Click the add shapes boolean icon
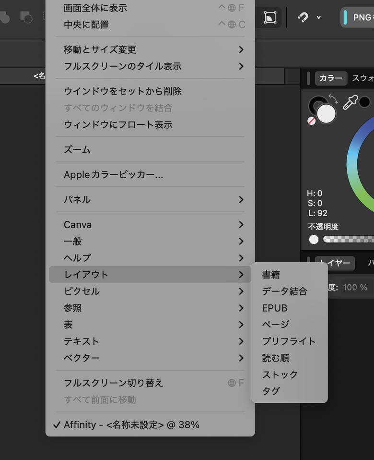This screenshot has height=460, width=374. click(x=5, y=17)
